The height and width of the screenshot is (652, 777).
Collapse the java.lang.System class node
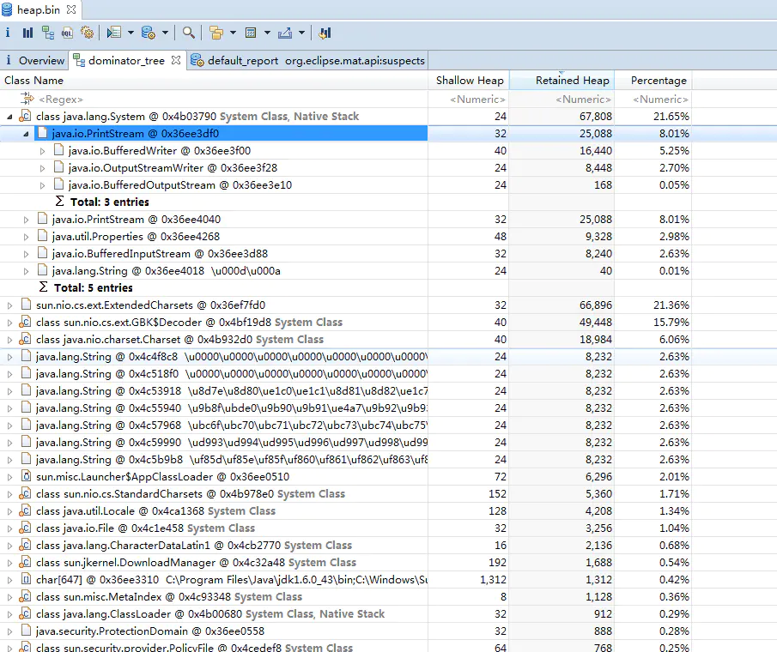[8, 116]
